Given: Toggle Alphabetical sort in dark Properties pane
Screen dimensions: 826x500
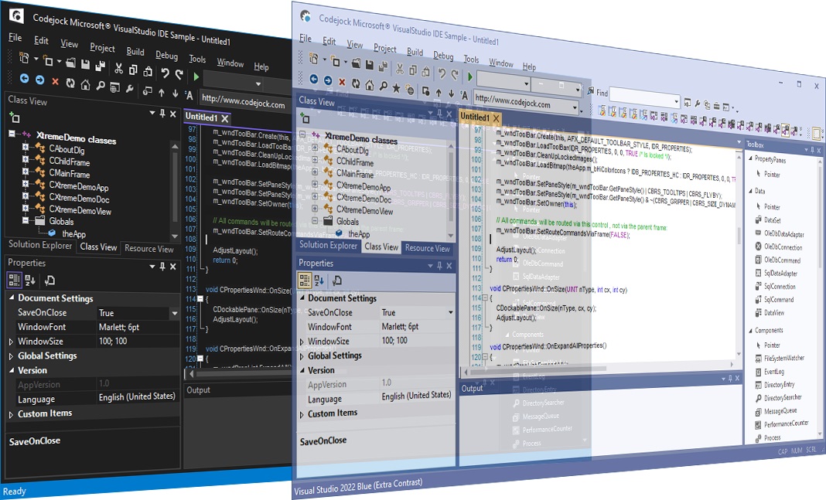Looking at the screenshot, I should tap(30, 281).
